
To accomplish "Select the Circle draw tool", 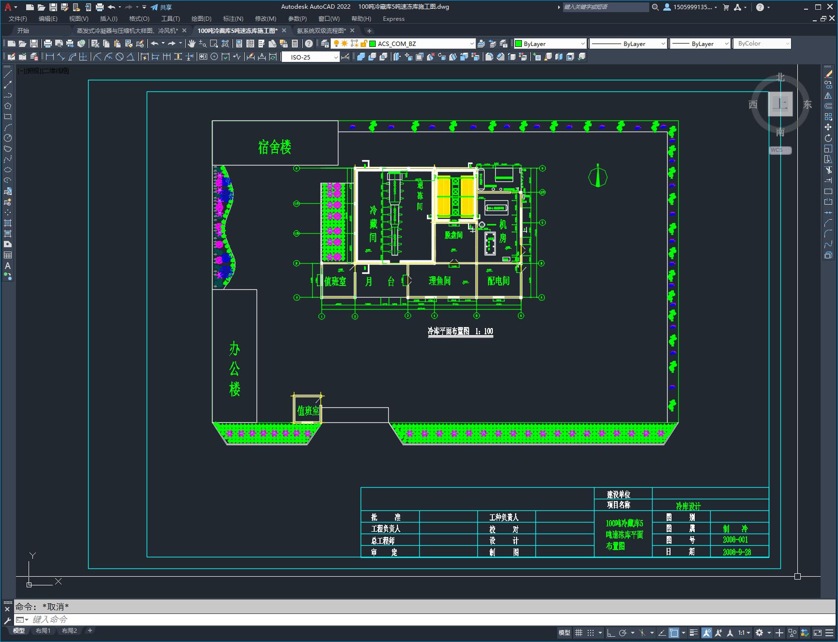I will point(8,138).
